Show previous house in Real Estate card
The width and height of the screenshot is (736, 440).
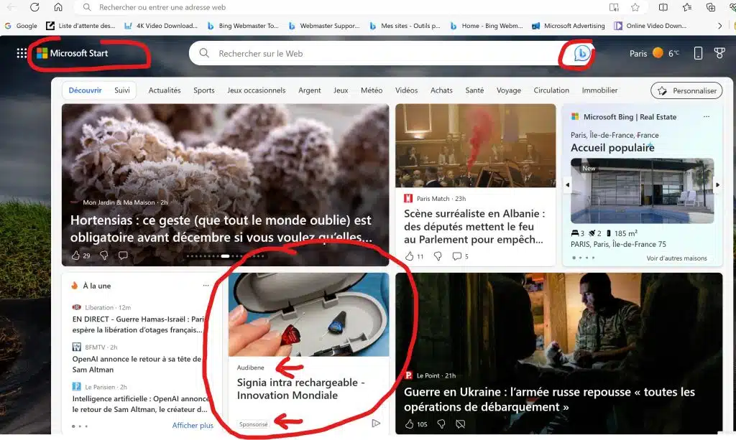tap(568, 185)
